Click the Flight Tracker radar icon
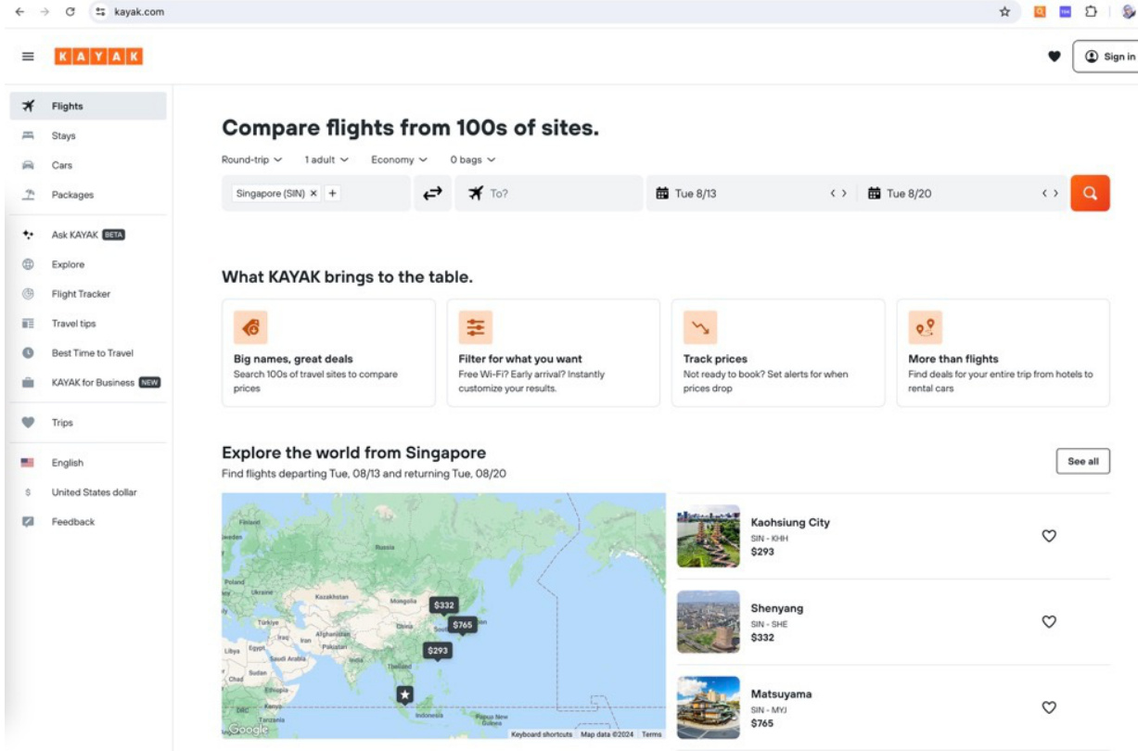The width and height of the screenshot is (1138, 751). (x=28, y=294)
